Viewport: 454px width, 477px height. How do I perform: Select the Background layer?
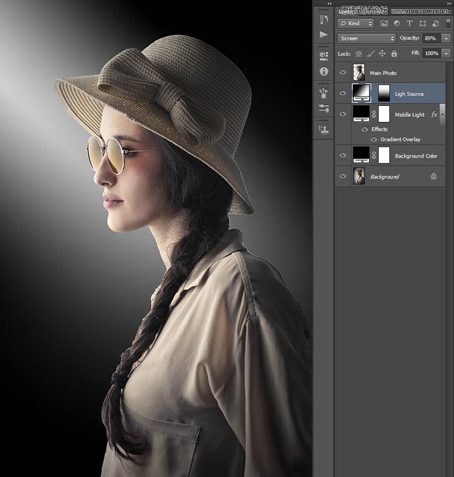385,177
